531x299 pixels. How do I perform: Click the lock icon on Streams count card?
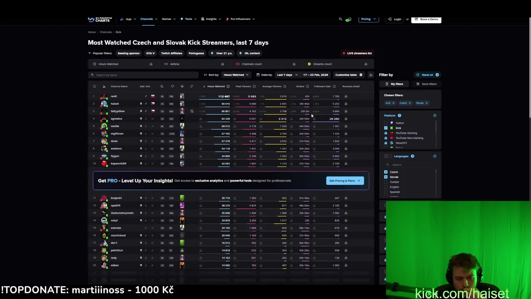click(x=365, y=64)
